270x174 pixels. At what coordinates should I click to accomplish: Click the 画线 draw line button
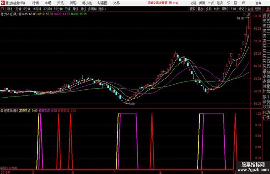(225, 9)
